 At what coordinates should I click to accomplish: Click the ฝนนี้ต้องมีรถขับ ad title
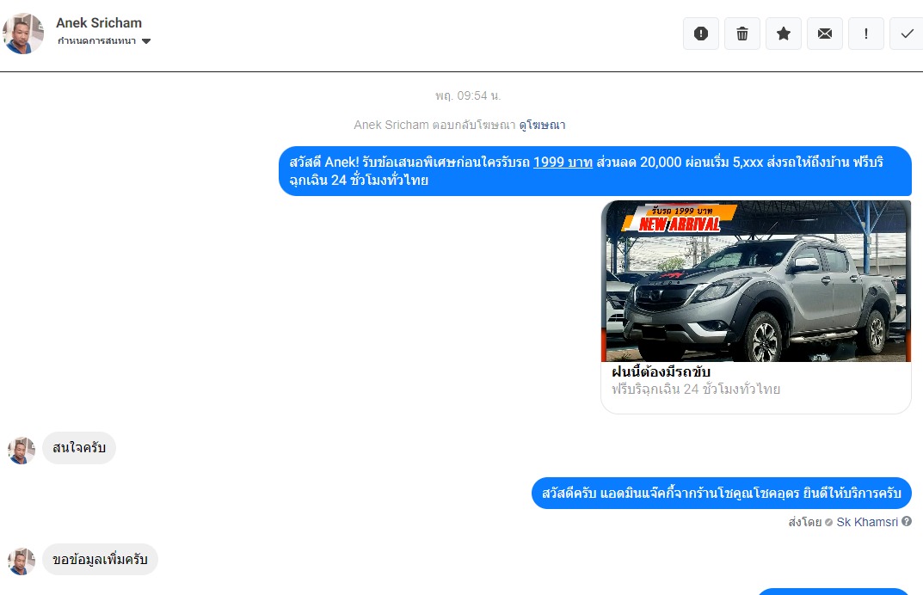(x=661, y=372)
